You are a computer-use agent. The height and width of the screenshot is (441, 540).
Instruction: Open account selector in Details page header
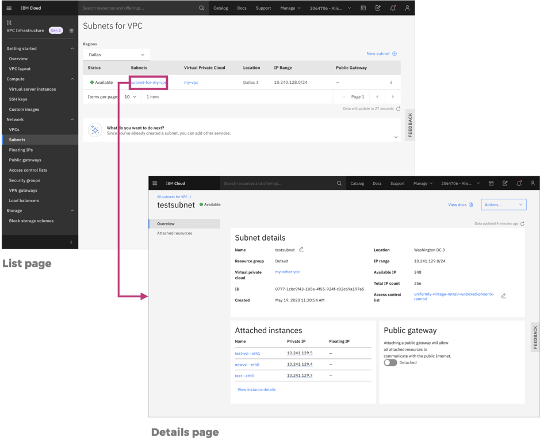coord(461,183)
